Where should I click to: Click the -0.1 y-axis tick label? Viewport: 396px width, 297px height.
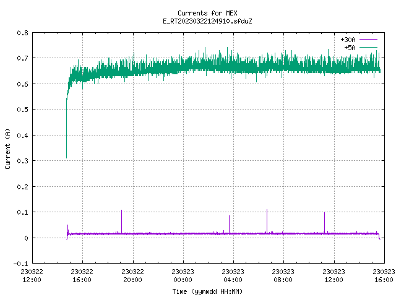pos(20,264)
